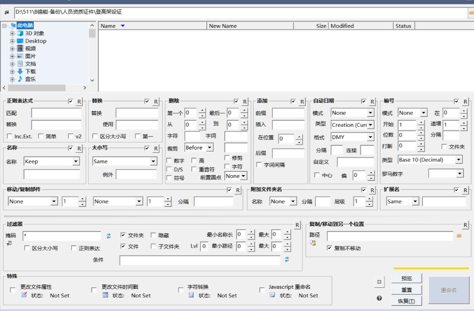474x311 pixels.
Task: Sort file list by Modified column
Action: pos(361,26)
